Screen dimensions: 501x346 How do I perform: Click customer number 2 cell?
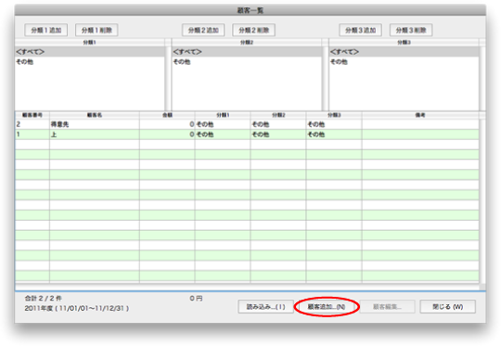click(x=32, y=124)
